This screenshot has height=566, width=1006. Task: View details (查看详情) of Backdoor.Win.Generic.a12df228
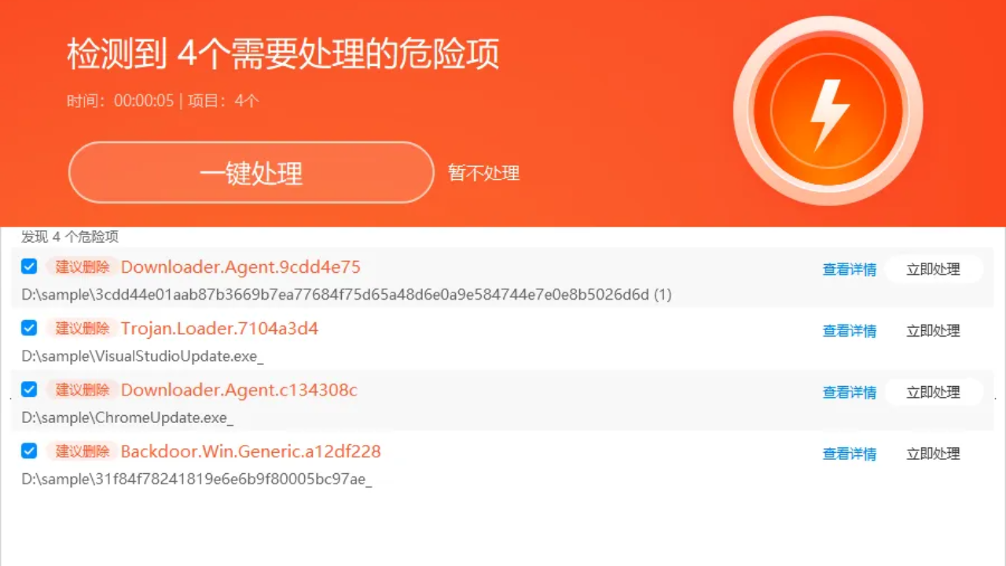(850, 454)
